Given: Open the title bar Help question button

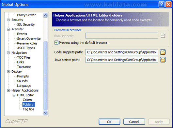Looking at the screenshot, I should pyautogui.click(x=162, y=5).
